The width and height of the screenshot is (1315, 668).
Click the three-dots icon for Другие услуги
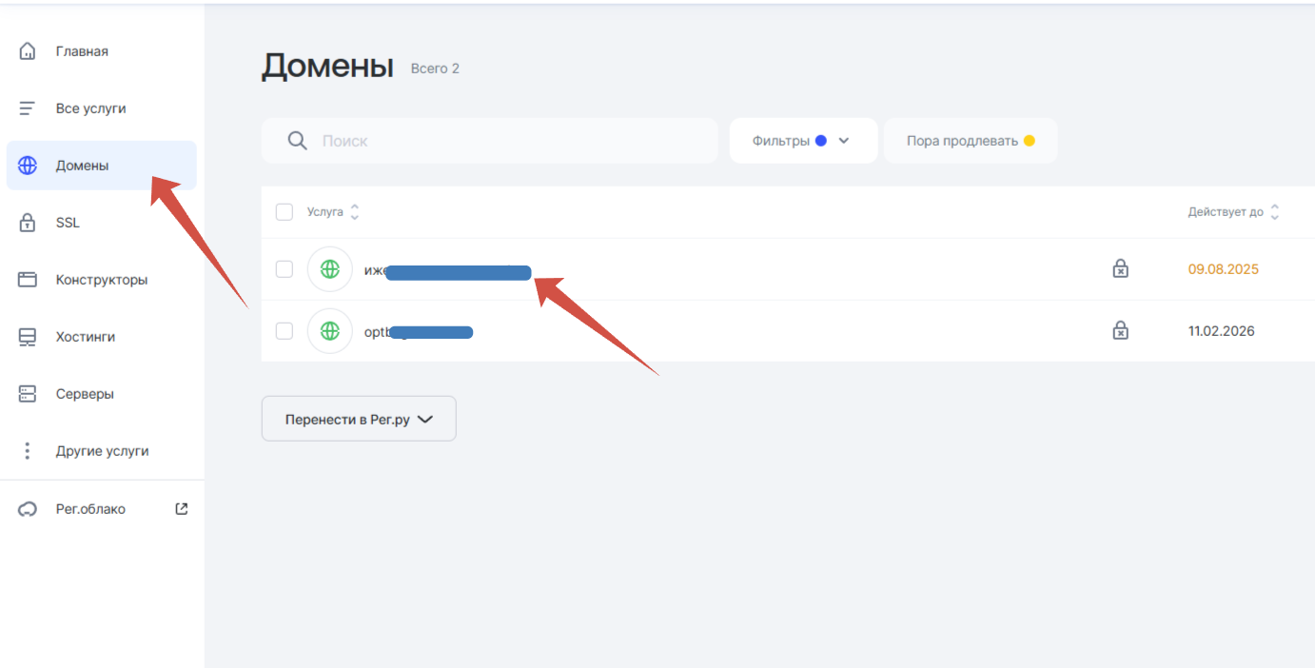coord(28,451)
